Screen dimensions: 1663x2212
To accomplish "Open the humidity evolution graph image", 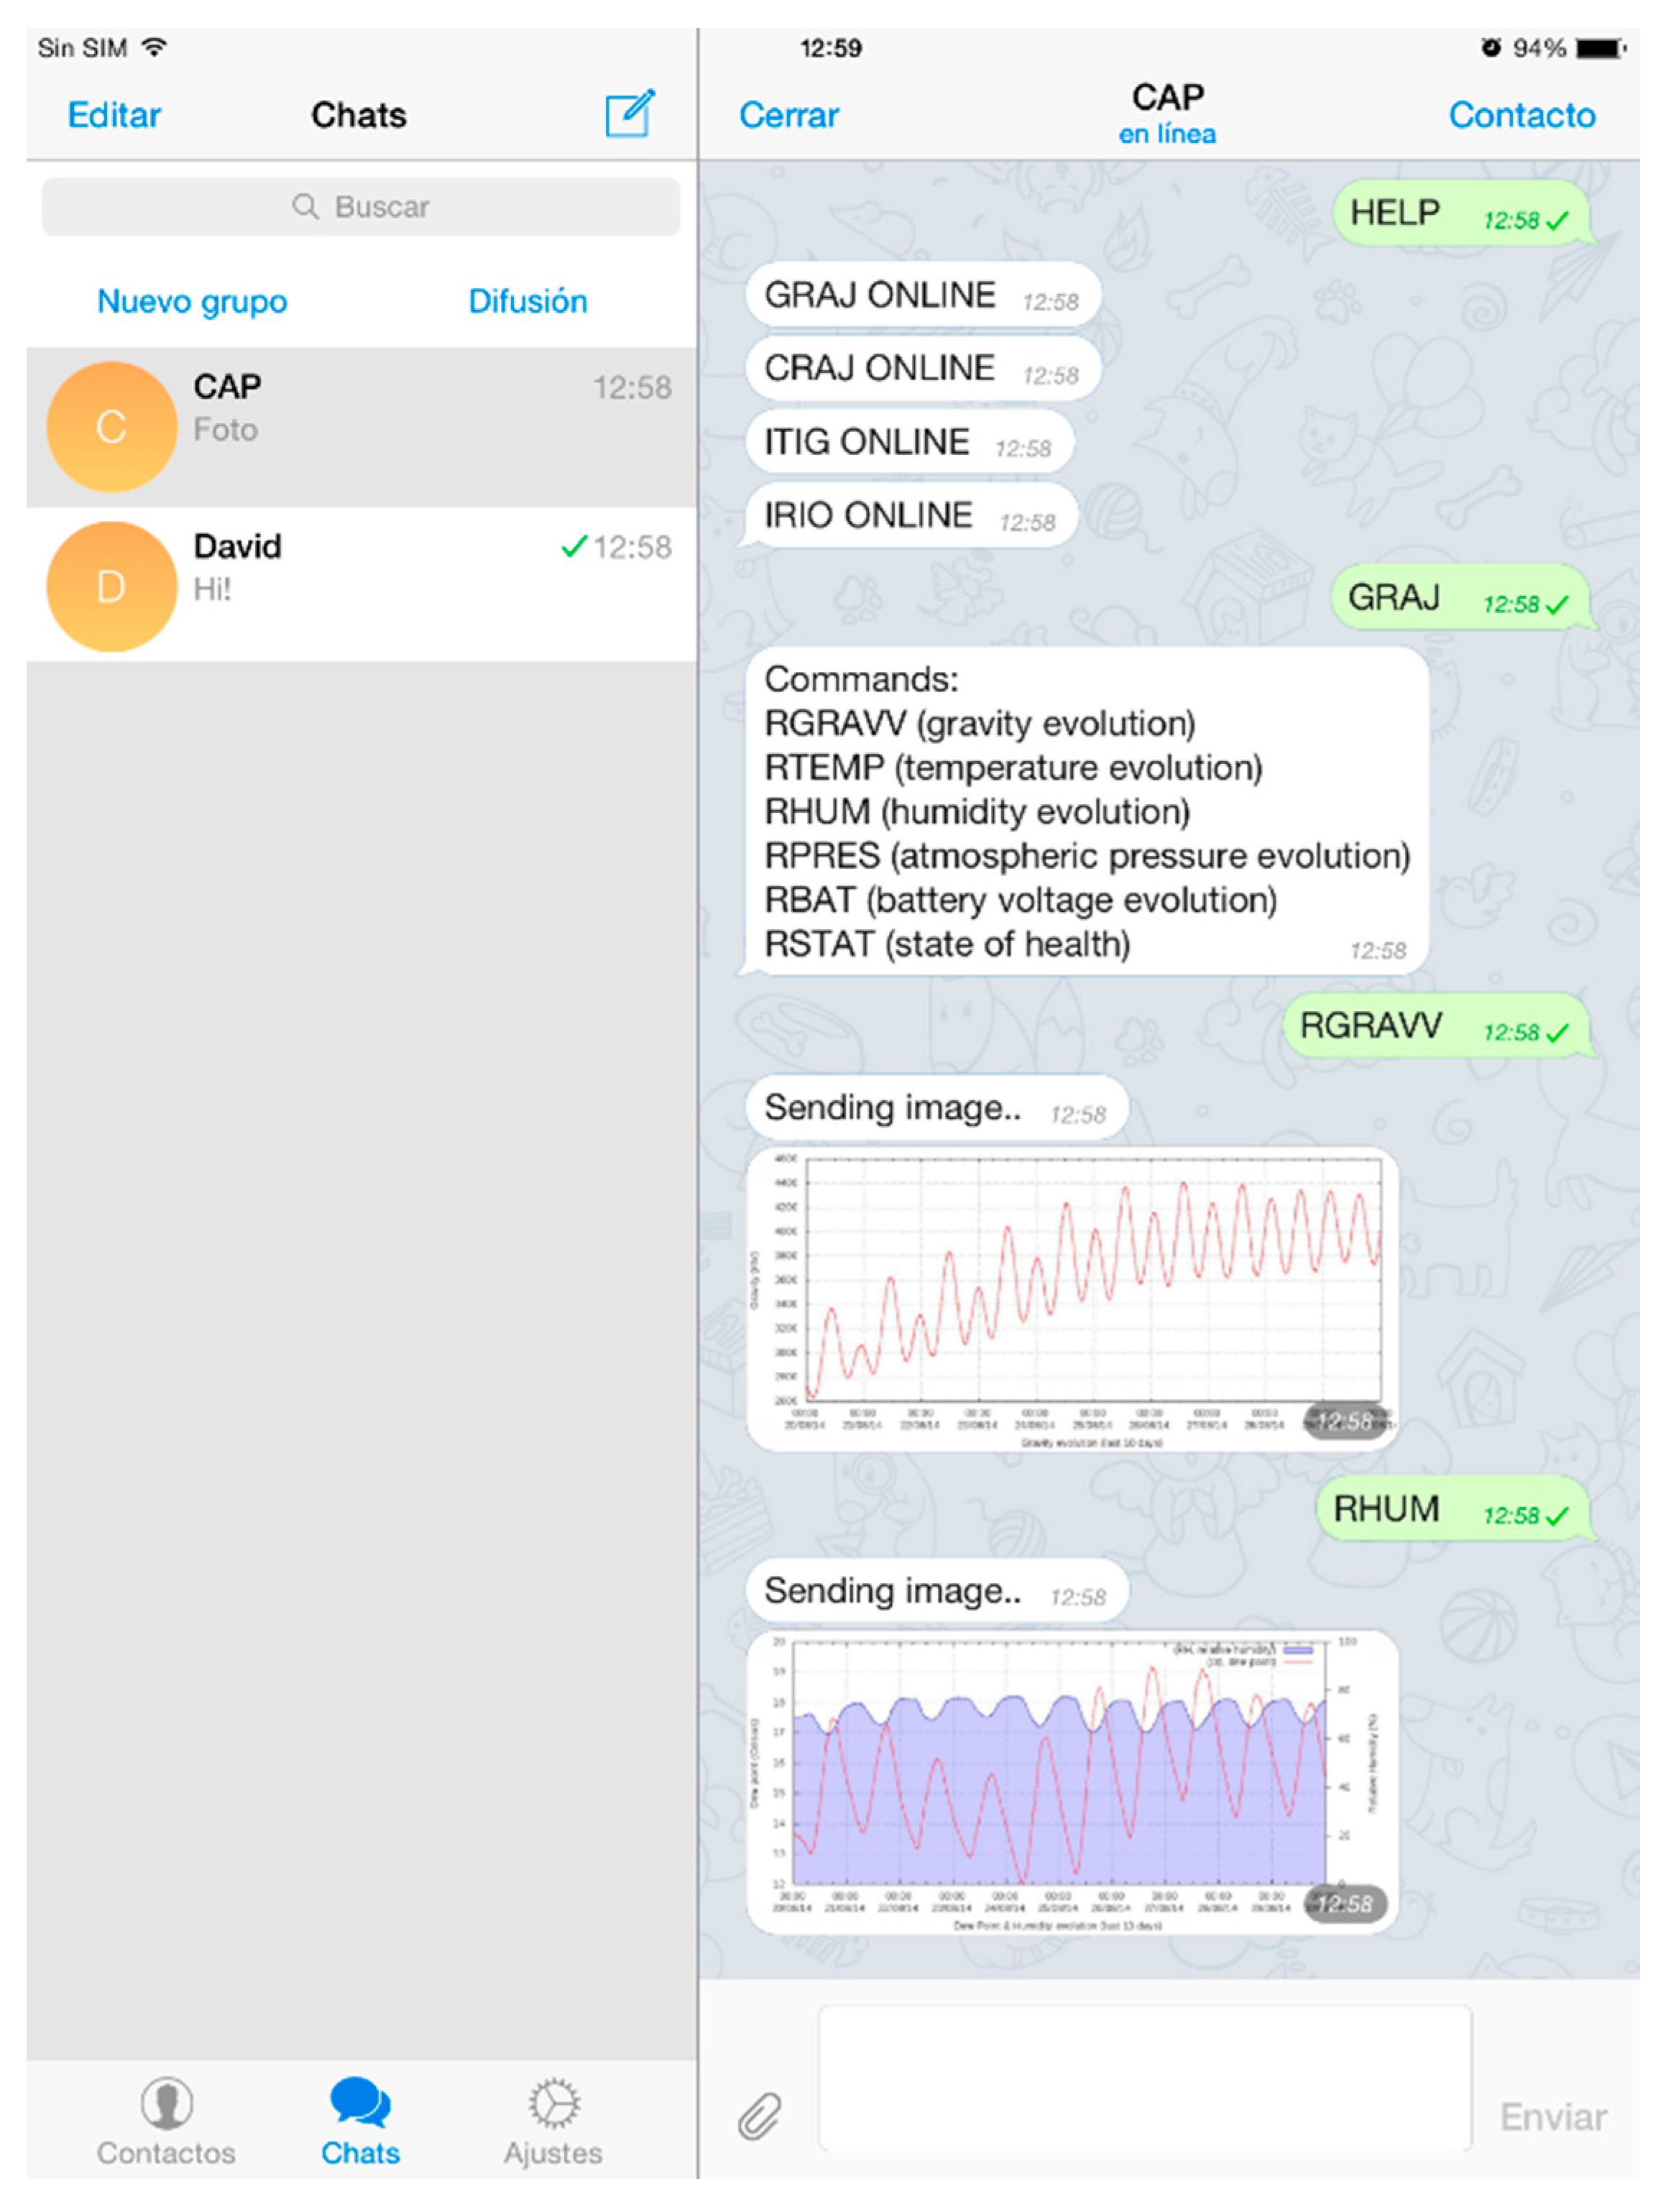I will 1072,1781.
